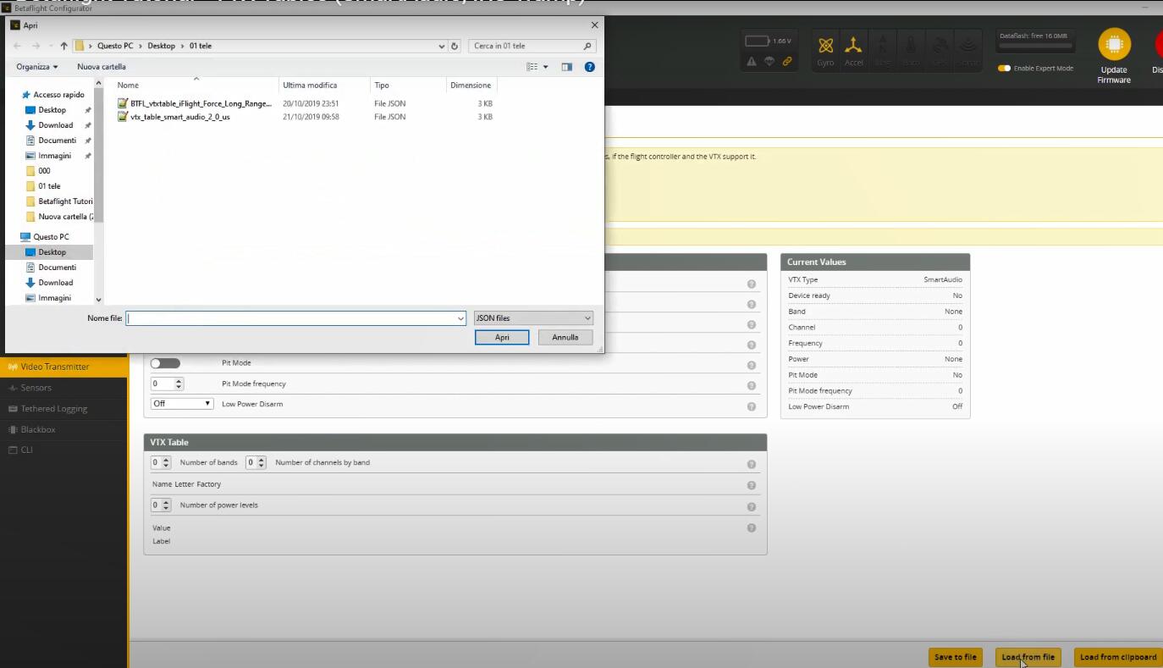This screenshot has width=1163, height=668.
Task: Show help for Number of power levels
Action: [751, 507]
